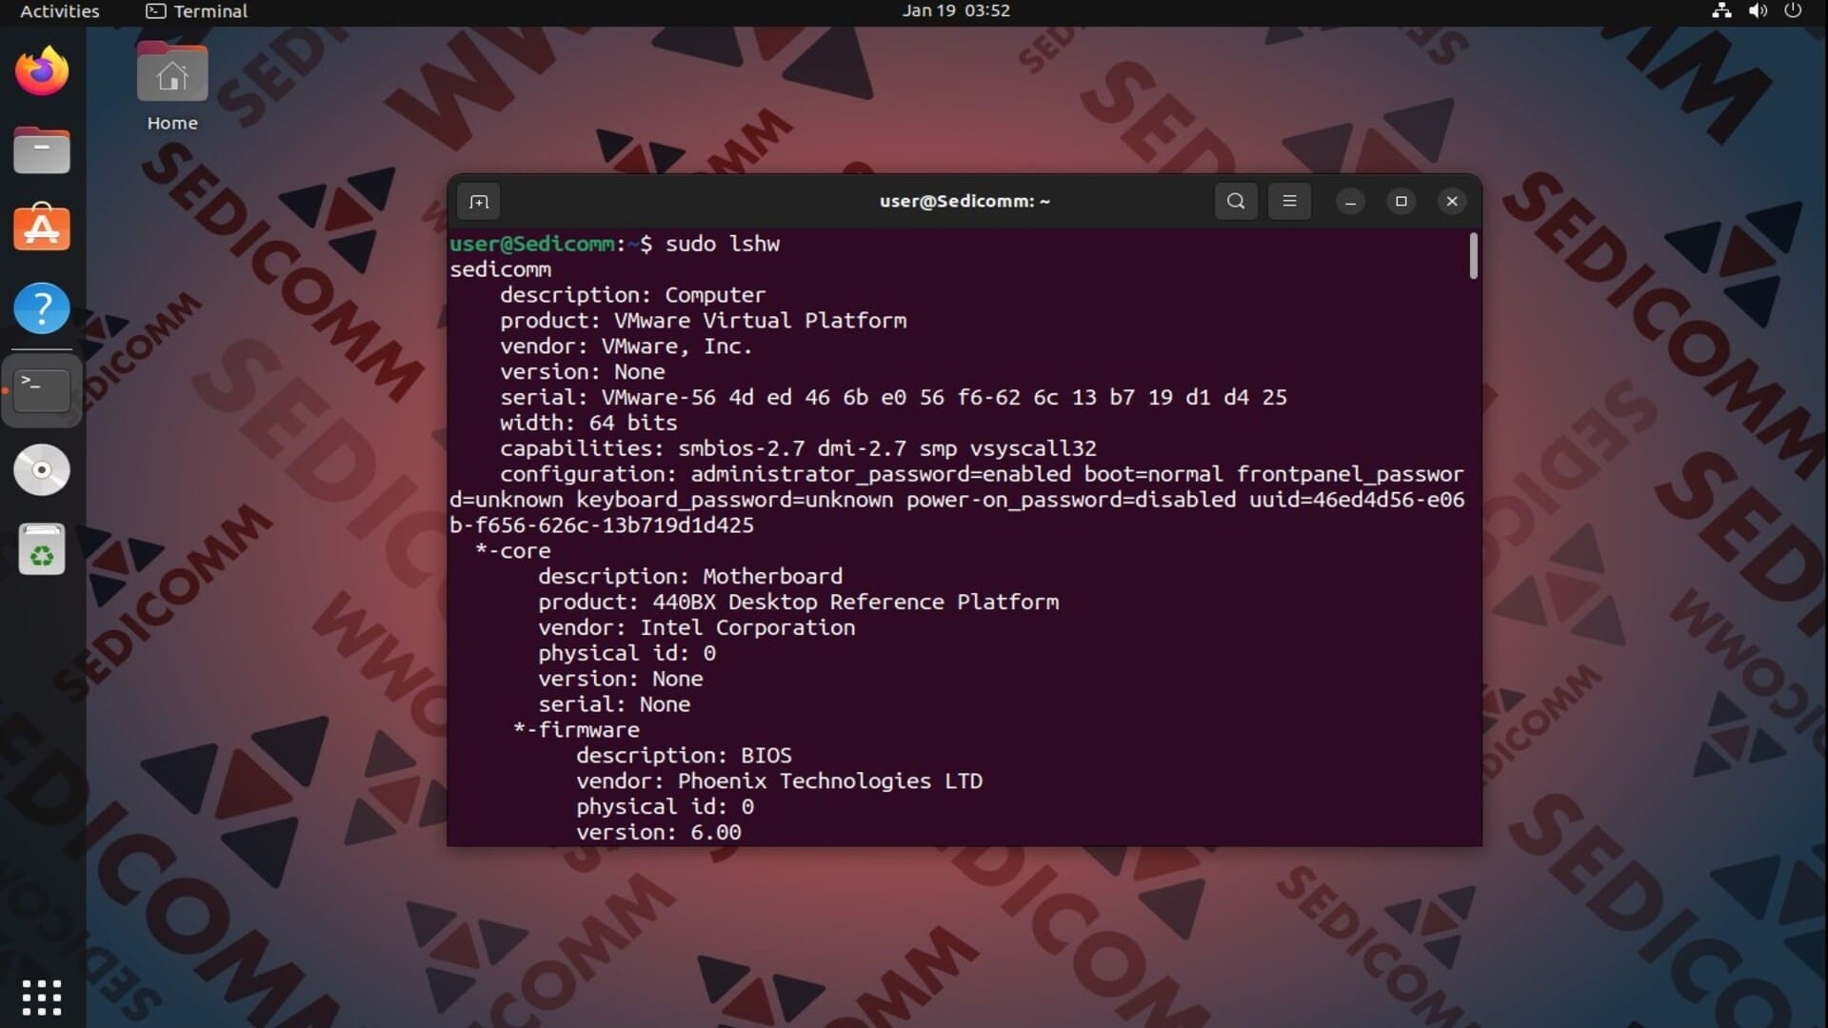1828x1028 pixels.
Task: Open the Terminal app menu in top bar
Action: (197, 11)
